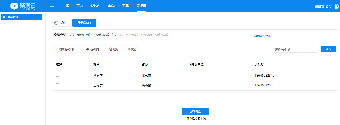Click the 请输入手机号 search field

click(x=296, y=49)
